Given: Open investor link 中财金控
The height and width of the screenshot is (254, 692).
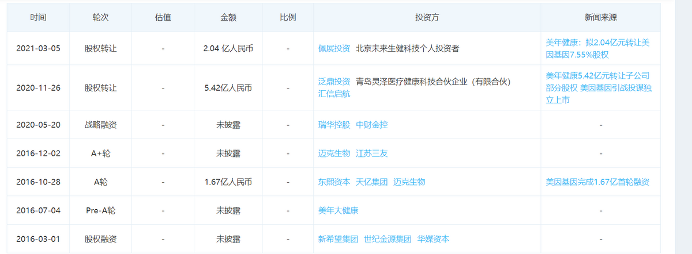Looking at the screenshot, I should [372, 125].
